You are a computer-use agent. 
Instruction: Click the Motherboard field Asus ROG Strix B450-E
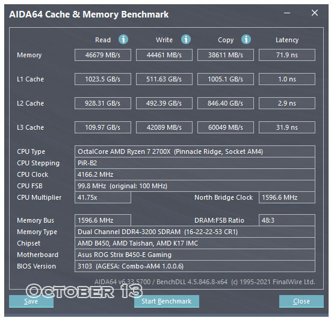pyautogui.click(x=195, y=255)
